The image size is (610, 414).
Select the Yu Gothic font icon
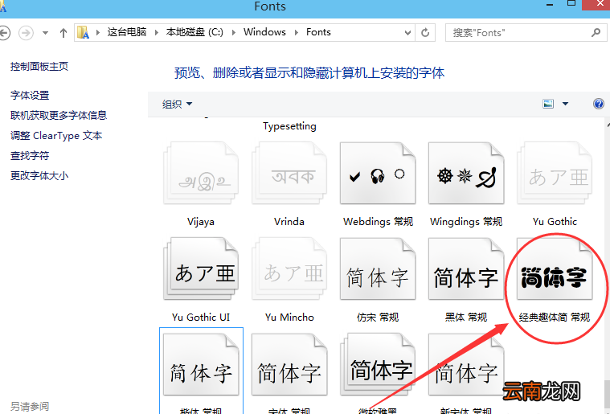coord(555,173)
